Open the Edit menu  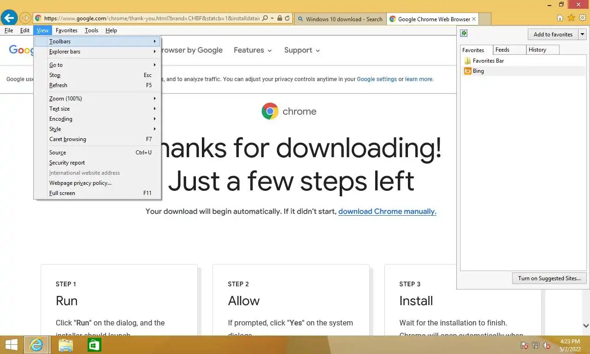[25, 30]
